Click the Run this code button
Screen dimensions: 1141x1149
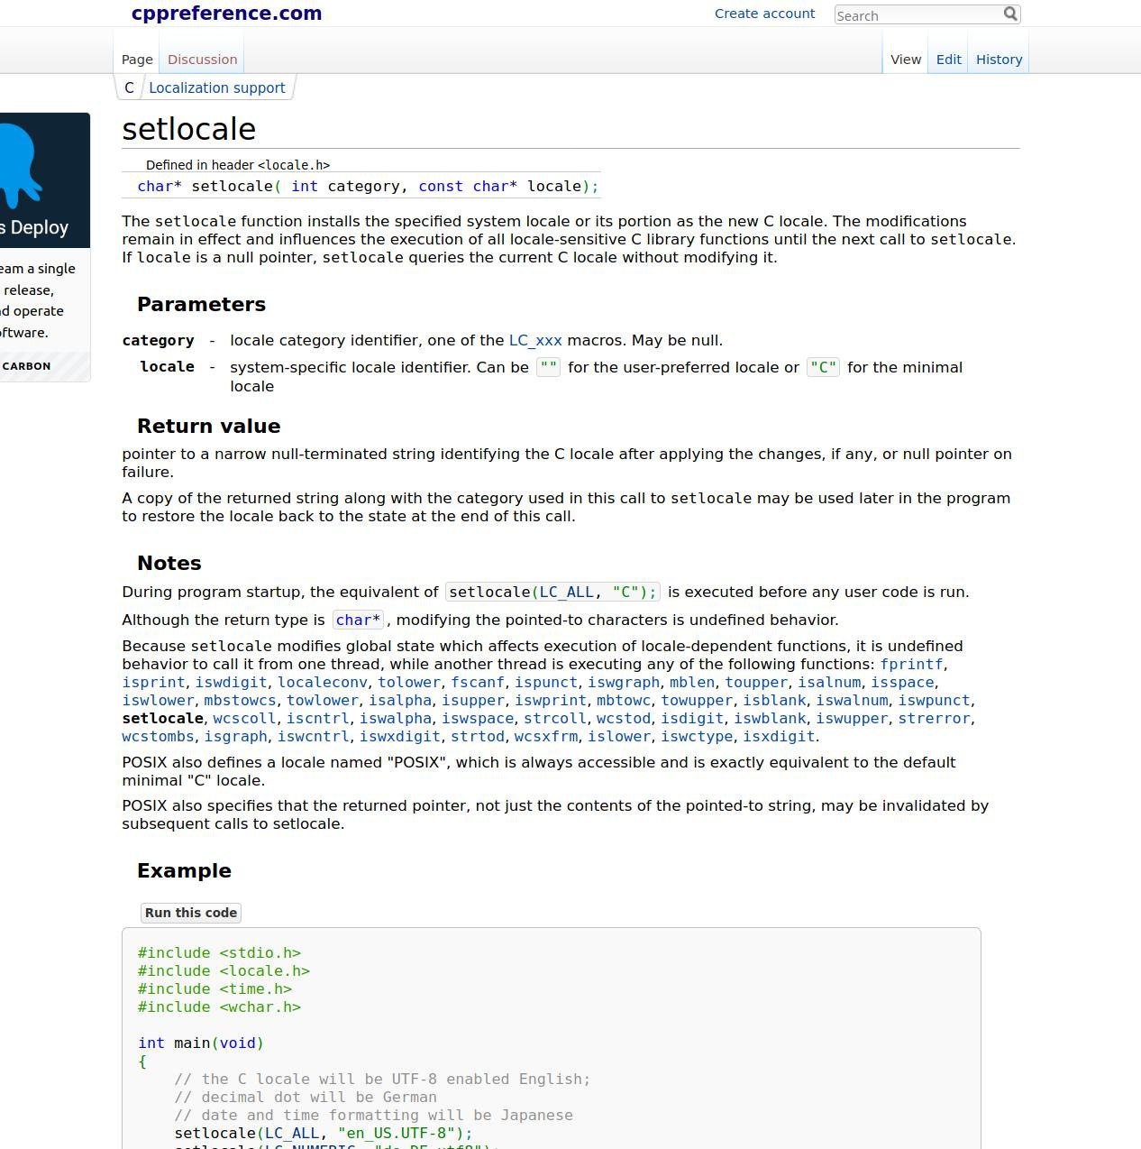coord(191,913)
